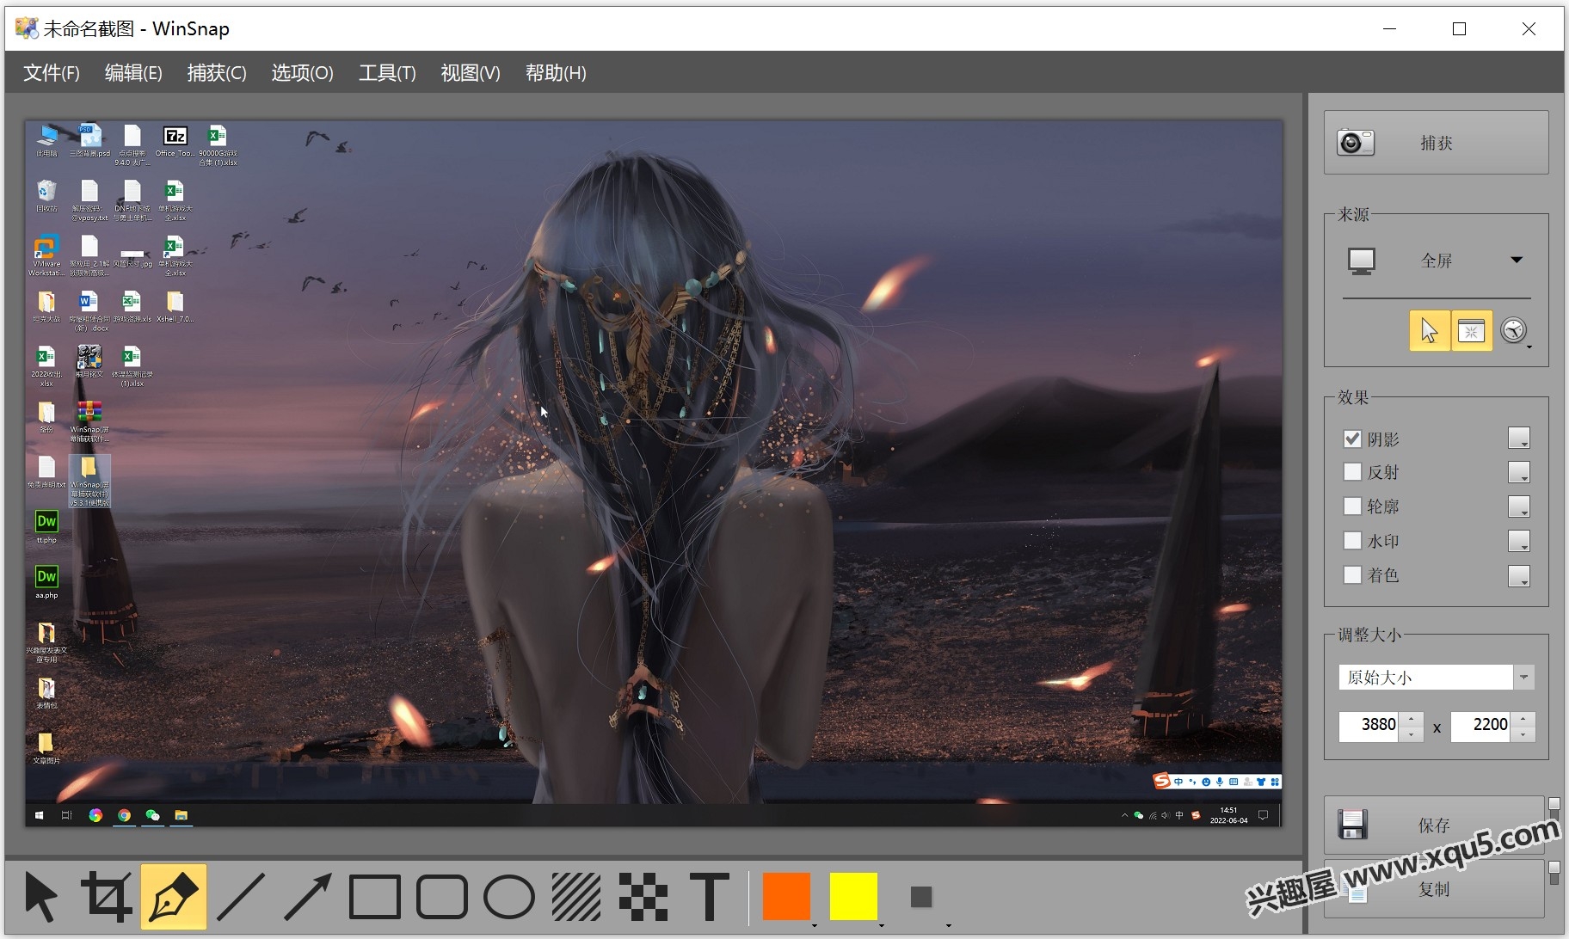1569x939 pixels.
Task: Open the outline color dropdown arrow
Action: point(814,925)
